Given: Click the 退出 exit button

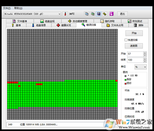Looking at the screenshot, I should tap(122, 14).
